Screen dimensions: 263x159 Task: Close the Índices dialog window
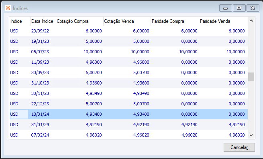coord(253,8)
